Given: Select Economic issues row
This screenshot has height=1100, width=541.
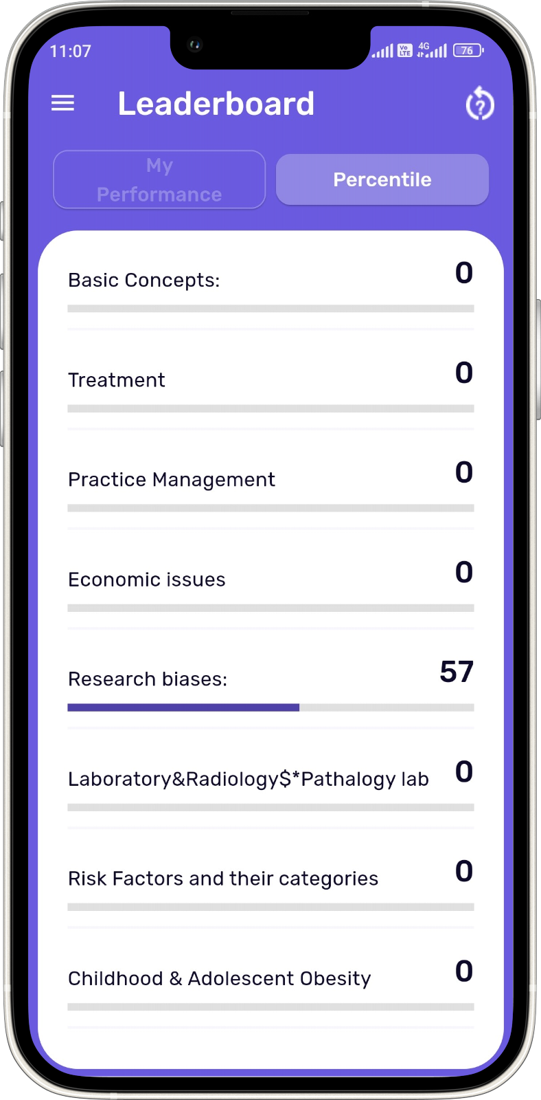Looking at the screenshot, I should pos(147,580).
